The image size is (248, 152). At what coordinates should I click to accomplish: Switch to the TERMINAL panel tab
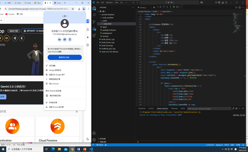174,109
